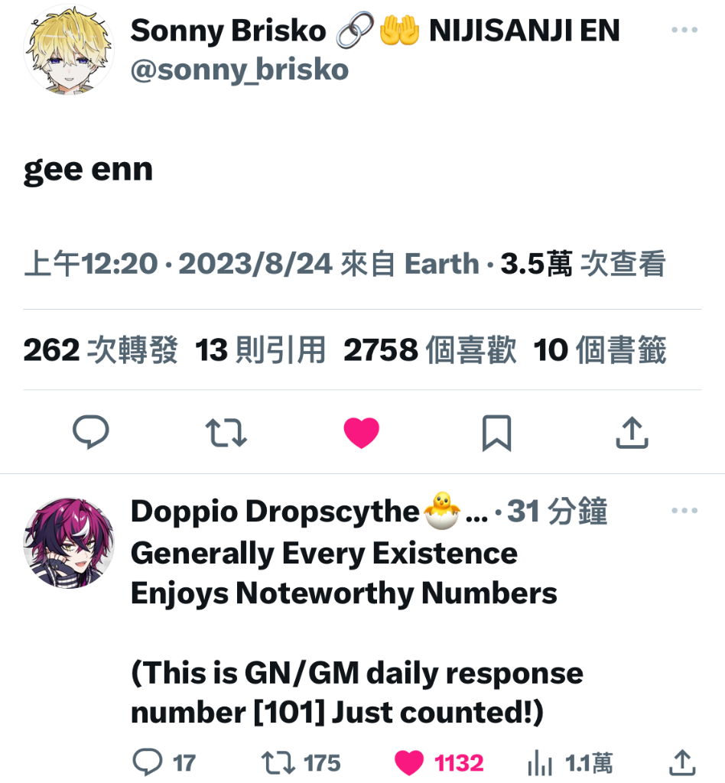Image resolution: width=725 pixels, height=783 pixels.
Task: Tap the share icon under main tweet
Action: [632, 433]
